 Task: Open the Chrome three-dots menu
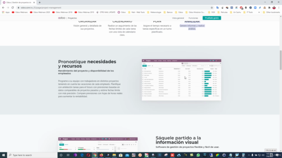pos(279,8)
